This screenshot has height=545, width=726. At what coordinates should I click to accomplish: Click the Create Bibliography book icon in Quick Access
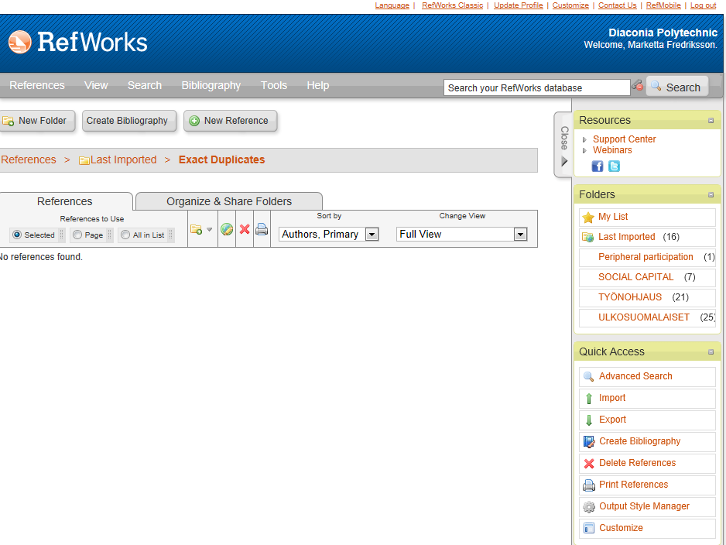pyautogui.click(x=589, y=442)
